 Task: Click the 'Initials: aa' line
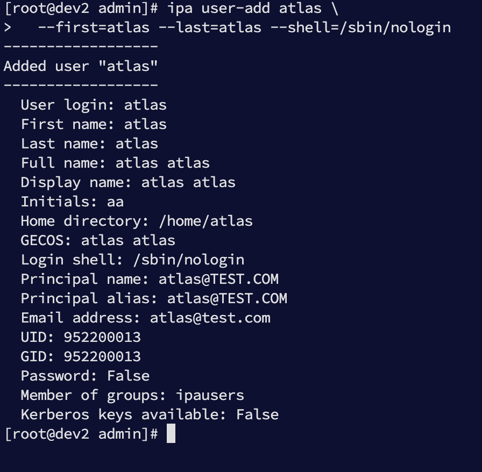pyautogui.click(x=72, y=202)
